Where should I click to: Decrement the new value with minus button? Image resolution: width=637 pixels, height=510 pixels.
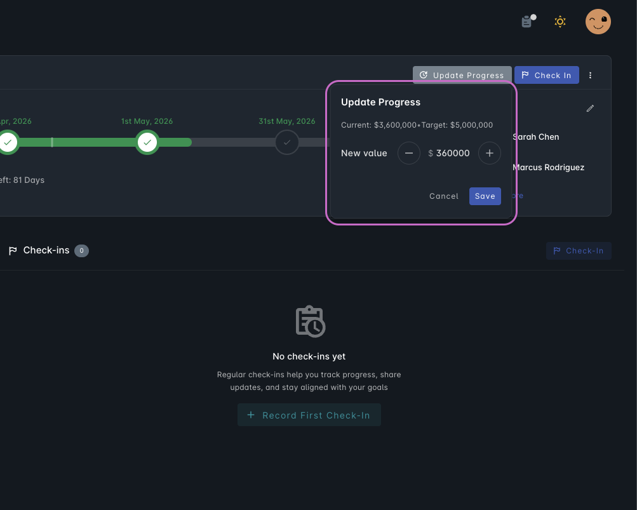(408, 153)
